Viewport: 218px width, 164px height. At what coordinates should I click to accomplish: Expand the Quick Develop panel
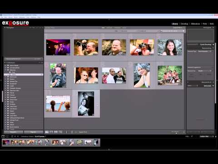213,45
